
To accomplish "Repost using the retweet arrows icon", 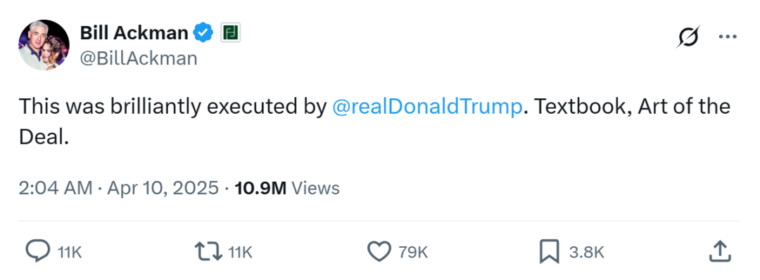I will click(208, 251).
